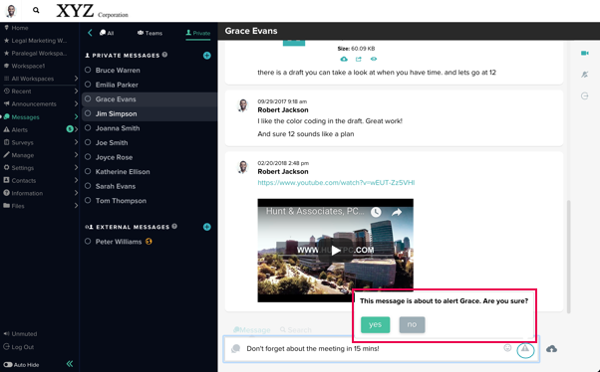Screen dimensions: 600x372
Task: Click the alert triangle icon in message box
Action: point(525,349)
